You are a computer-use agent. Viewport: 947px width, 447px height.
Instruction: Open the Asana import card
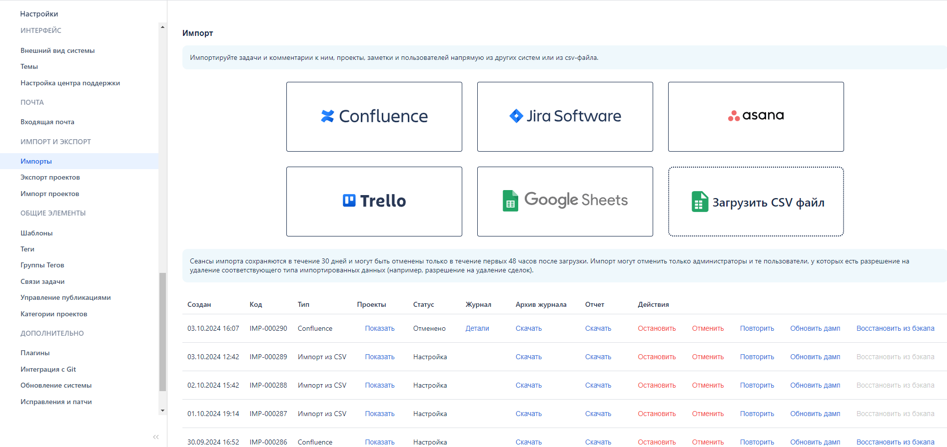(756, 117)
